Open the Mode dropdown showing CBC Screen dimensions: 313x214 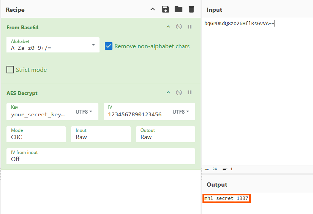36,134
